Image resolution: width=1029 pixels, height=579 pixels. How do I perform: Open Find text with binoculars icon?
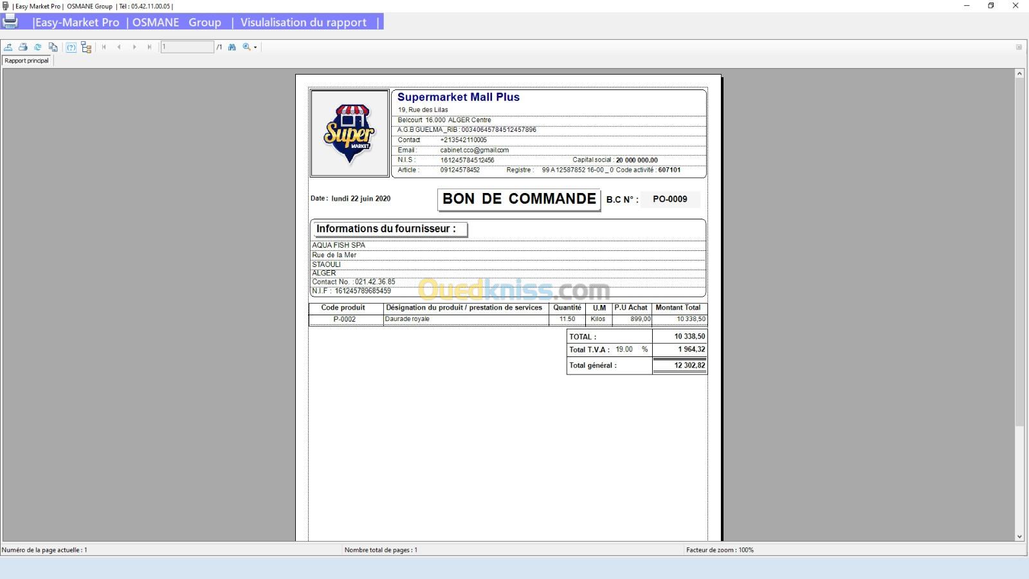232,47
